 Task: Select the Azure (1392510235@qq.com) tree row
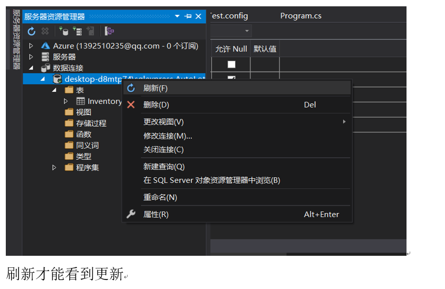(114, 46)
